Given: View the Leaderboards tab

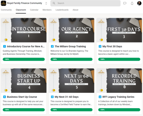Looking at the screenshot, I should (x=62, y=10).
